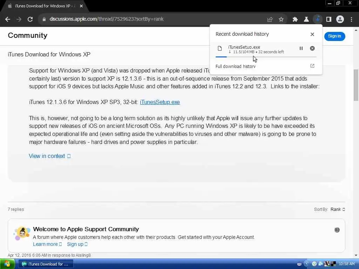Image resolution: width=359 pixels, height=269 pixels.
Task: Open full download history external icon
Action: tap(312, 66)
